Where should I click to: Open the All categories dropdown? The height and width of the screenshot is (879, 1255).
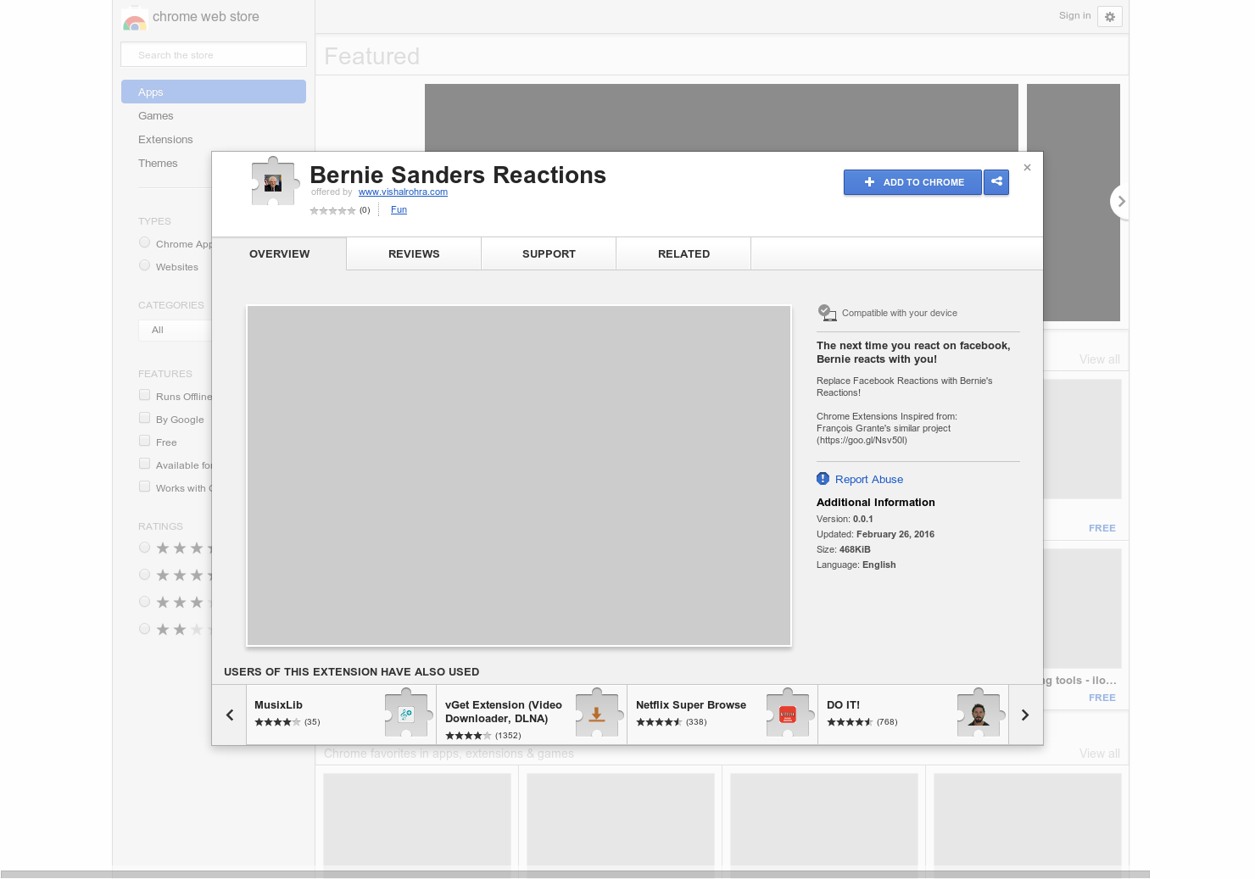click(x=175, y=330)
